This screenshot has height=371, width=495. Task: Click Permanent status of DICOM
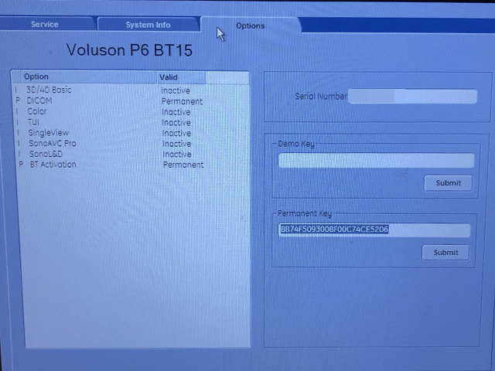pos(182,101)
